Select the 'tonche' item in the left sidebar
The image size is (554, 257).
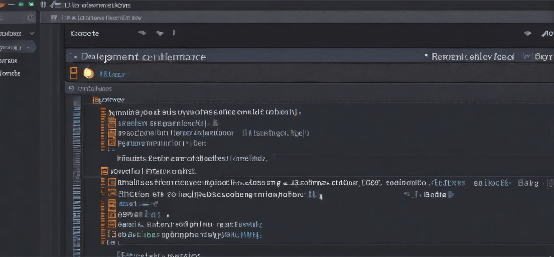10,73
